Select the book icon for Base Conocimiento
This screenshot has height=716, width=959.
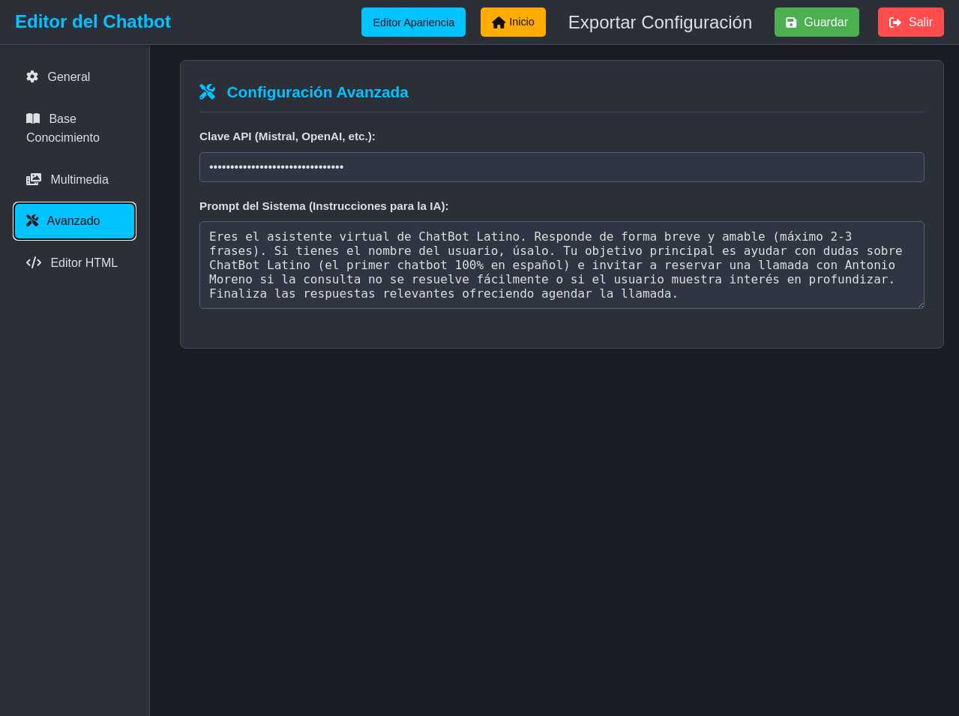32,118
